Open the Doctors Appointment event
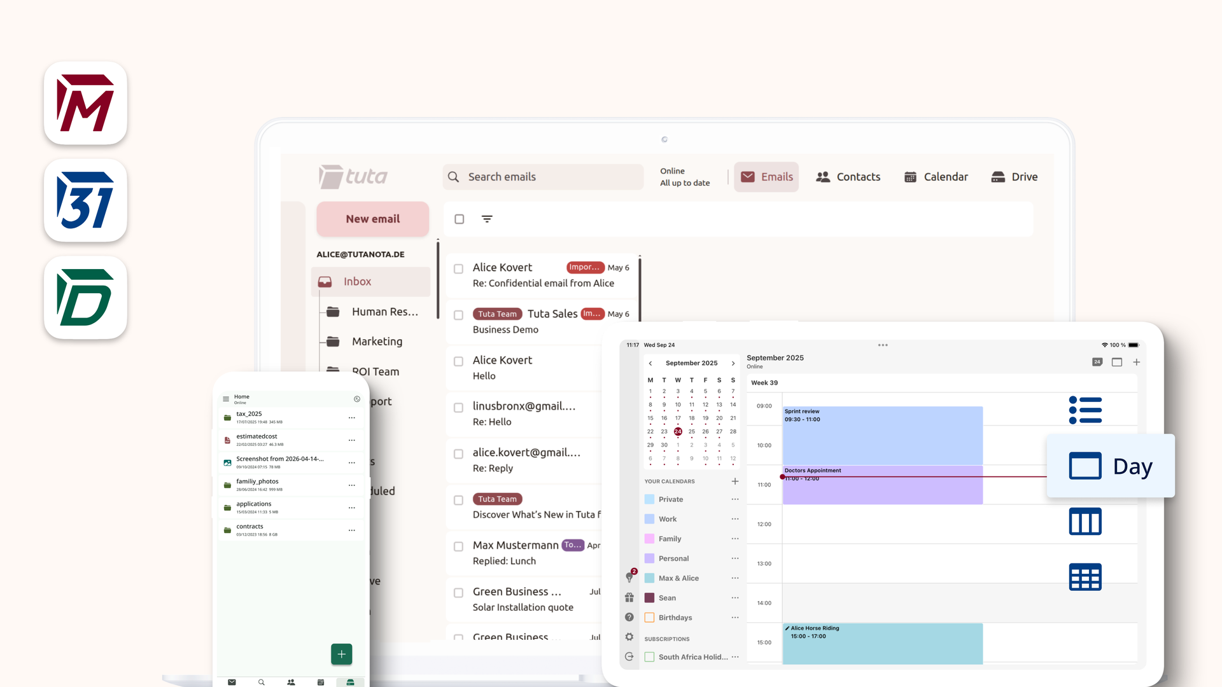Image resolution: width=1222 pixels, height=687 pixels. click(883, 485)
